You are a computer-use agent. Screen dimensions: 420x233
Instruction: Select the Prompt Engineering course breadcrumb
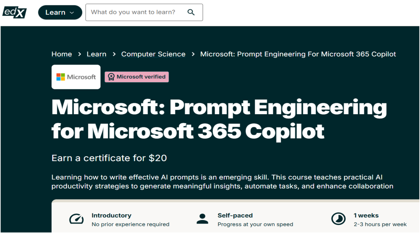[298, 54]
